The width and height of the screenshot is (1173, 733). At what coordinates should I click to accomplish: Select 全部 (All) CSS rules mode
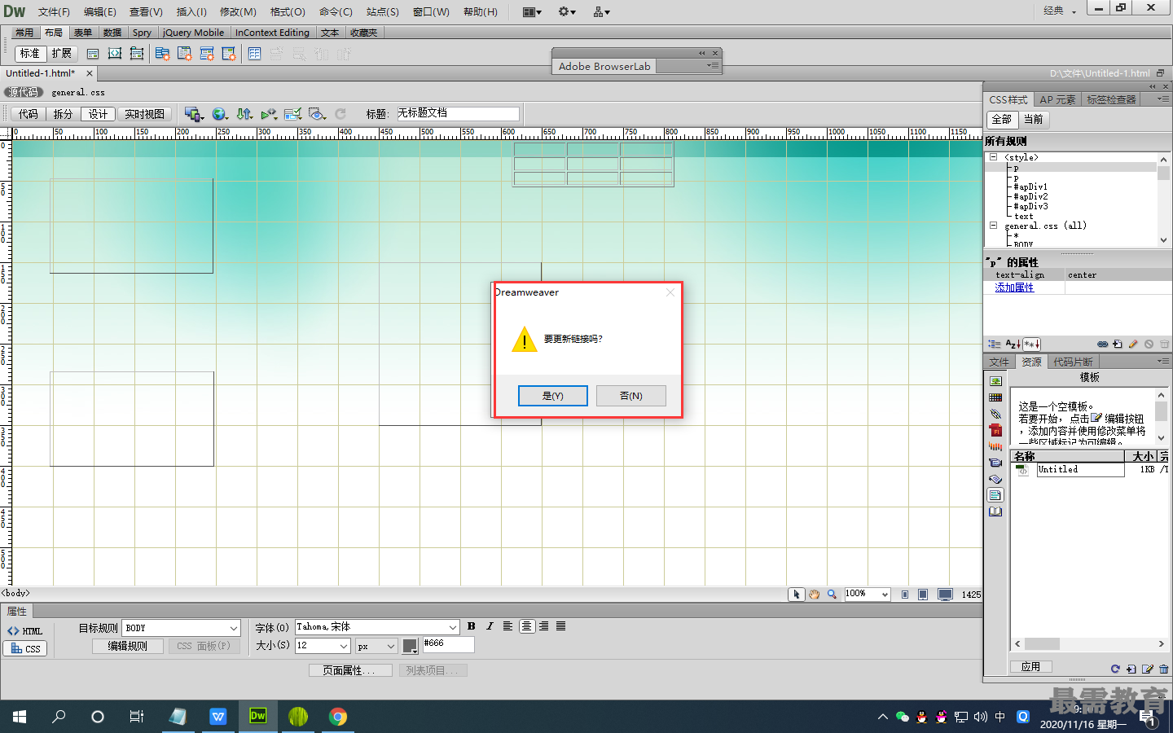[1001, 119]
